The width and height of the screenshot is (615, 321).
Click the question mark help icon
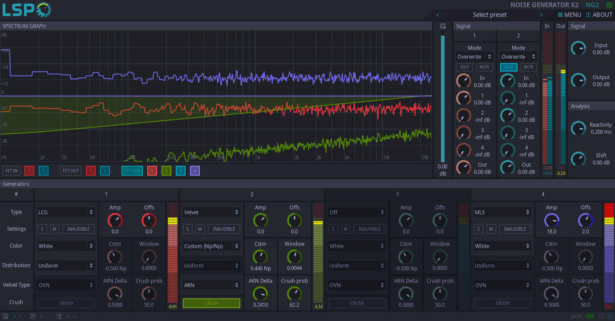pos(602,317)
